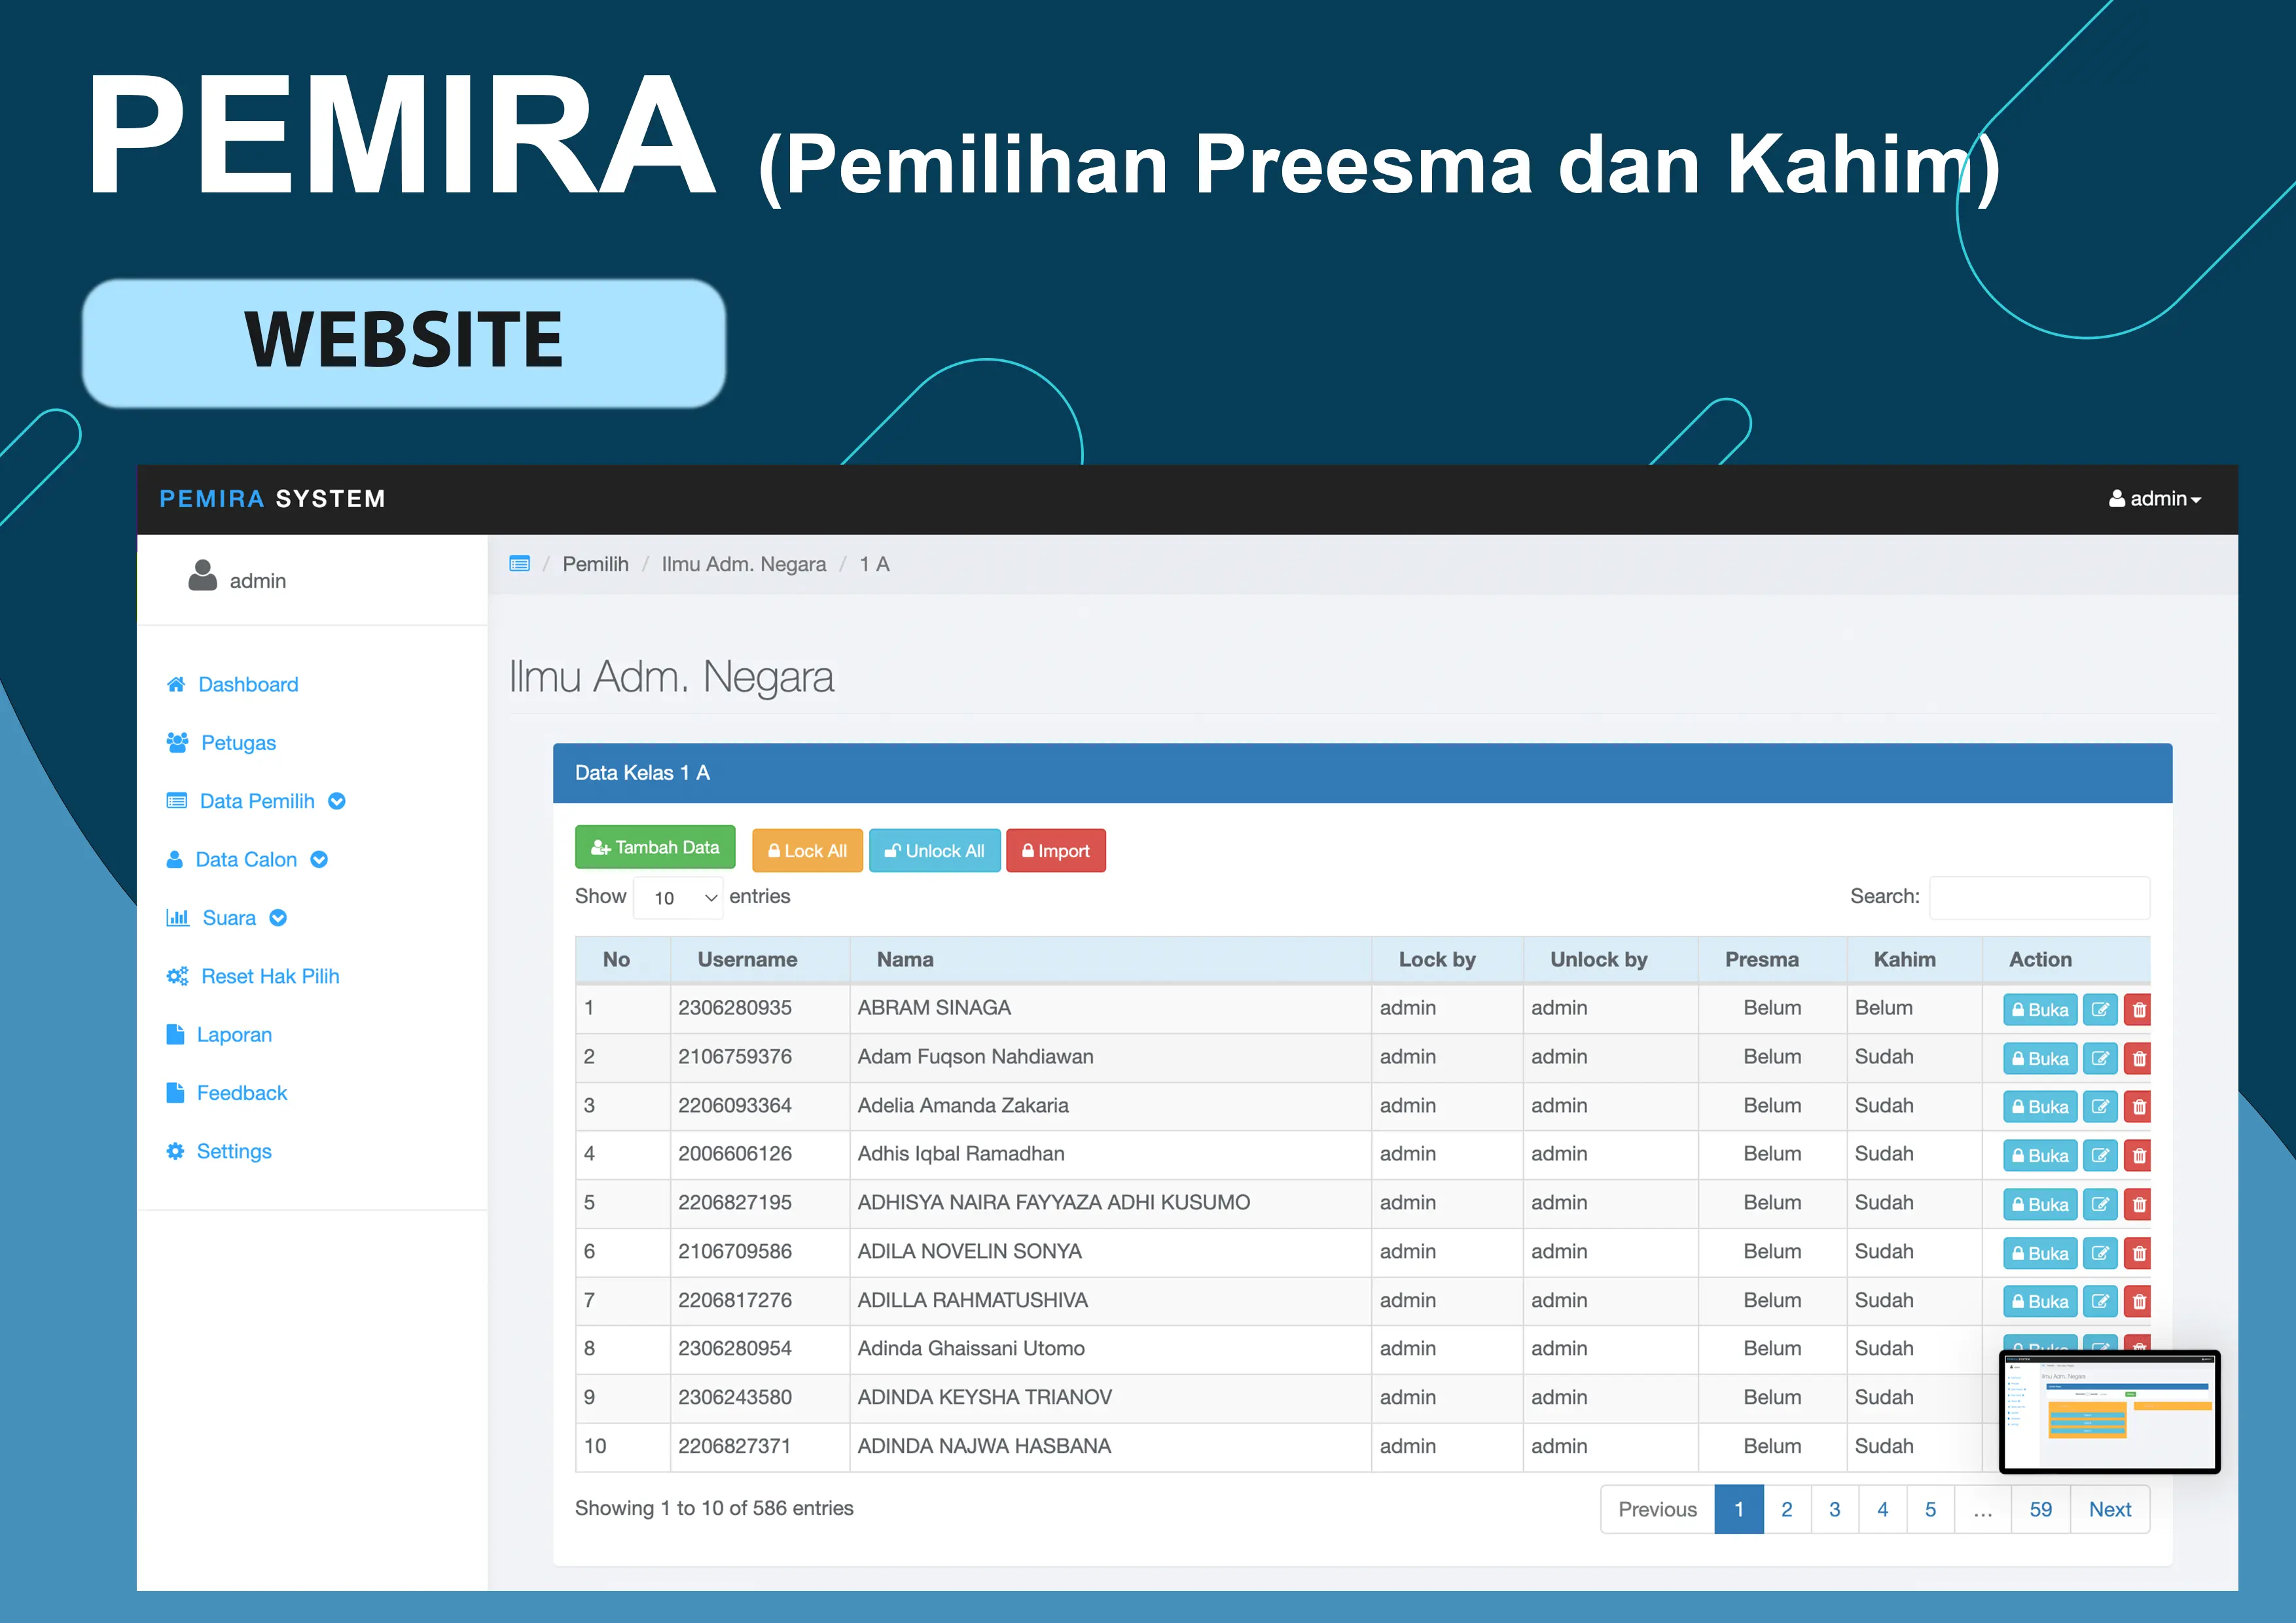The width and height of the screenshot is (2296, 1623).
Task: Click the Settings gear icon
Action: point(175,1151)
